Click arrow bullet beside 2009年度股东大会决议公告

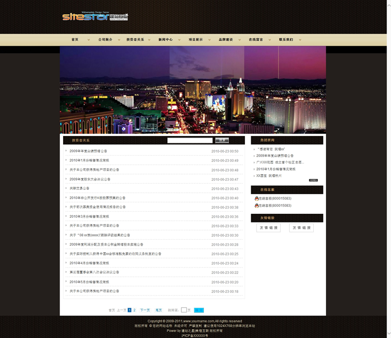(66, 179)
